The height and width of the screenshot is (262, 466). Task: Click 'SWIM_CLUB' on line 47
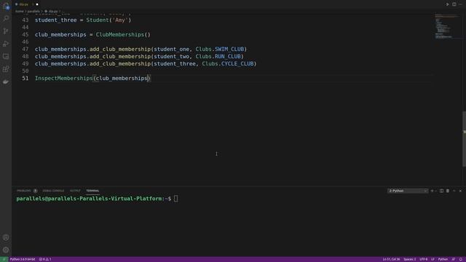229,49
